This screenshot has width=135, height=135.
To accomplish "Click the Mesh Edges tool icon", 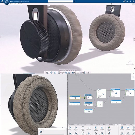I will (89, 127).
